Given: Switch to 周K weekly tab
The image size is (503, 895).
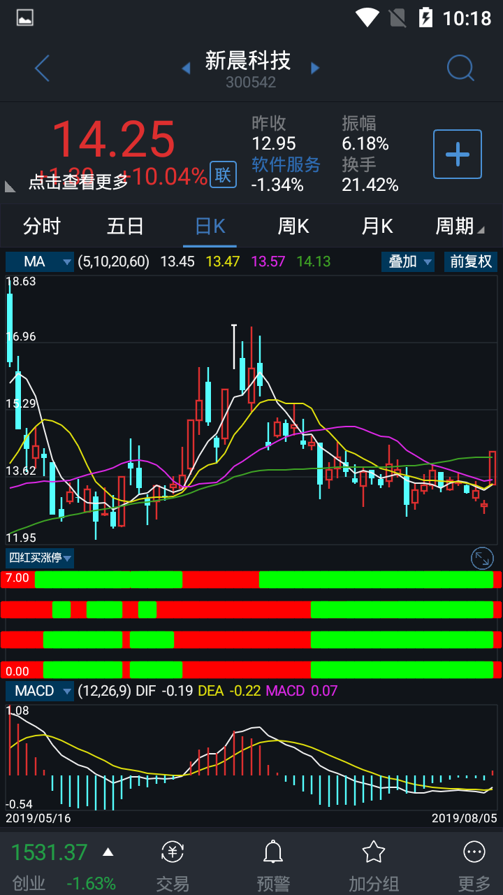Looking at the screenshot, I should [293, 226].
